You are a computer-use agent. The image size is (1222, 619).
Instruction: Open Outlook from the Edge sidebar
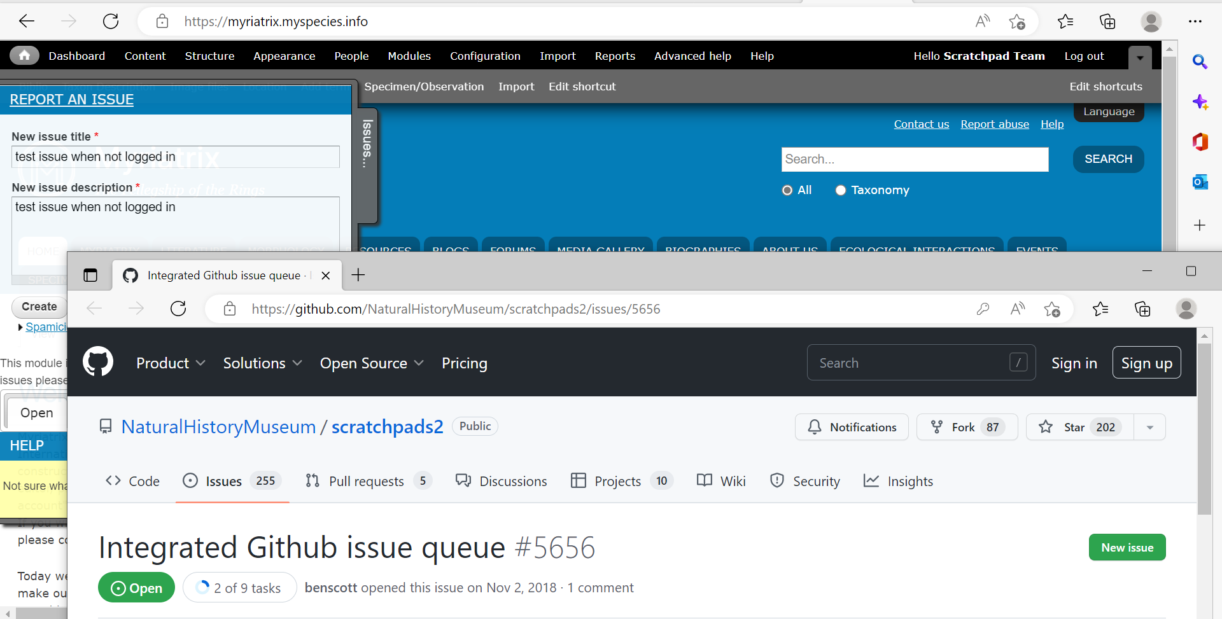coord(1201,182)
